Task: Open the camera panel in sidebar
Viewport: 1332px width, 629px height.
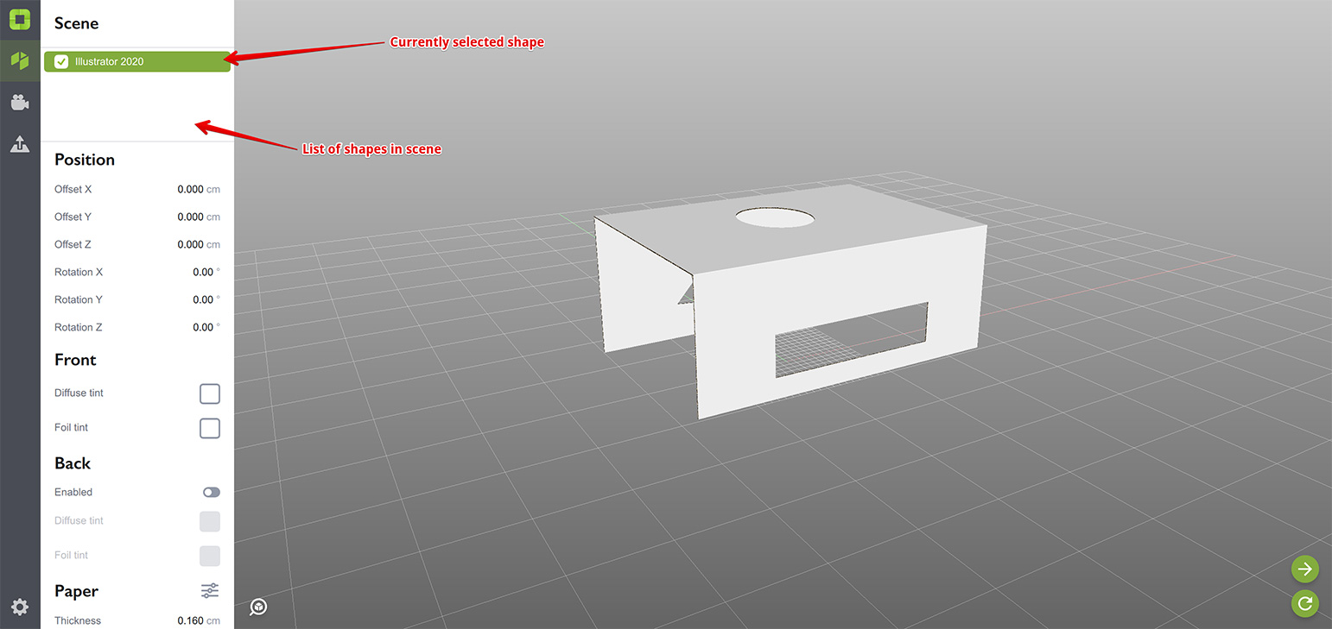Action: click(x=20, y=103)
